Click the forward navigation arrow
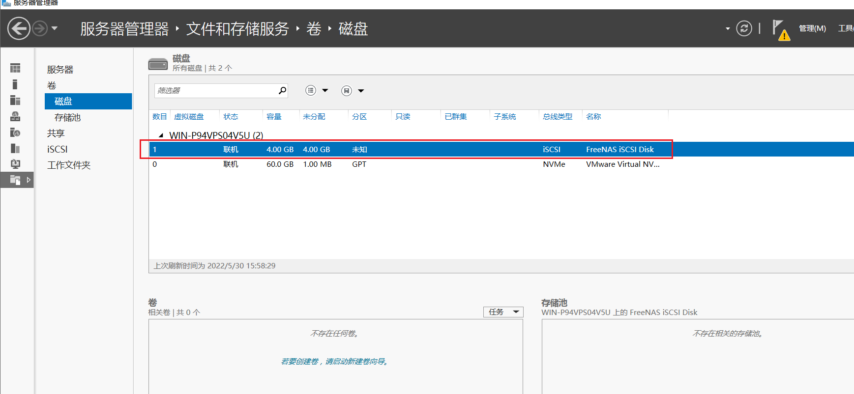 pyautogui.click(x=40, y=28)
